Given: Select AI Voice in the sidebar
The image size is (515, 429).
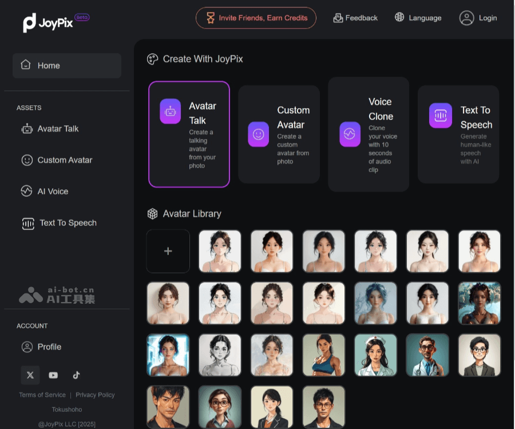Looking at the screenshot, I should pyautogui.click(x=52, y=192).
